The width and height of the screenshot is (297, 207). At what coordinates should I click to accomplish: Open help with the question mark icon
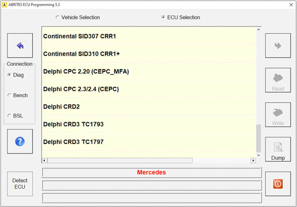coord(20,142)
